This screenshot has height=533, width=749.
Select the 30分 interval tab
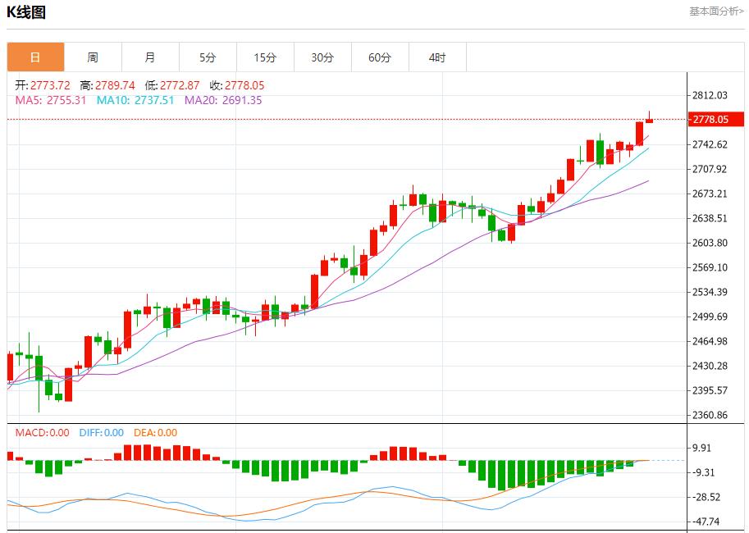coord(322,57)
